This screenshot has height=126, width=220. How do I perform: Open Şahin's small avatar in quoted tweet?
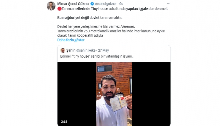[x=63, y=50]
